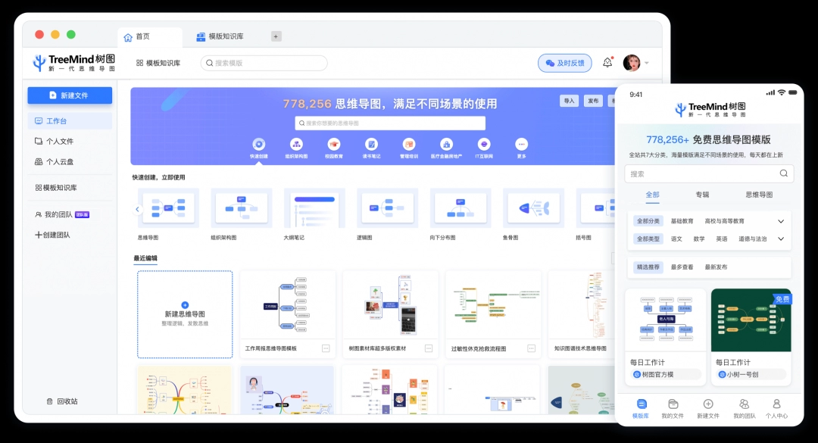818x443 pixels.
Task: Open the 更多 category options
Action: coord(520,144)
